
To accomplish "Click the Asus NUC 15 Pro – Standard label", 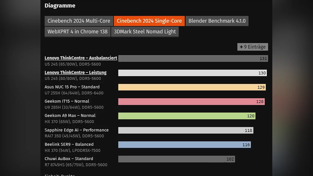I will pos(72,87).
